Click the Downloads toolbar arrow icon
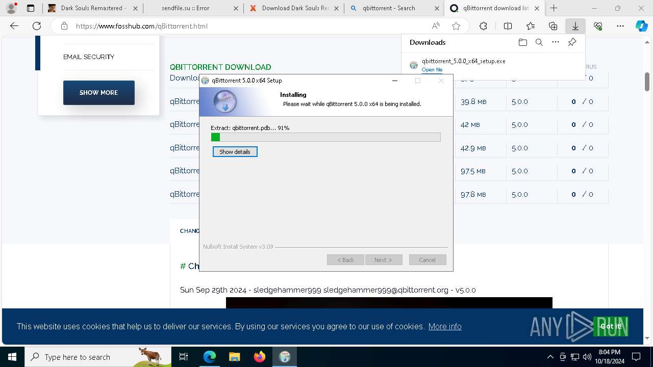The image size is (653, 367). [x=575, y=26]
